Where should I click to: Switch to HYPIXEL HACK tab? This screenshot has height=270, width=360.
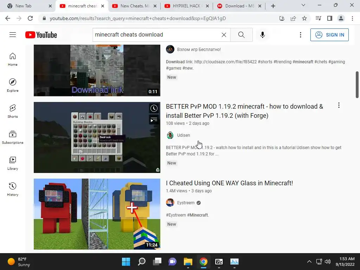187,6
